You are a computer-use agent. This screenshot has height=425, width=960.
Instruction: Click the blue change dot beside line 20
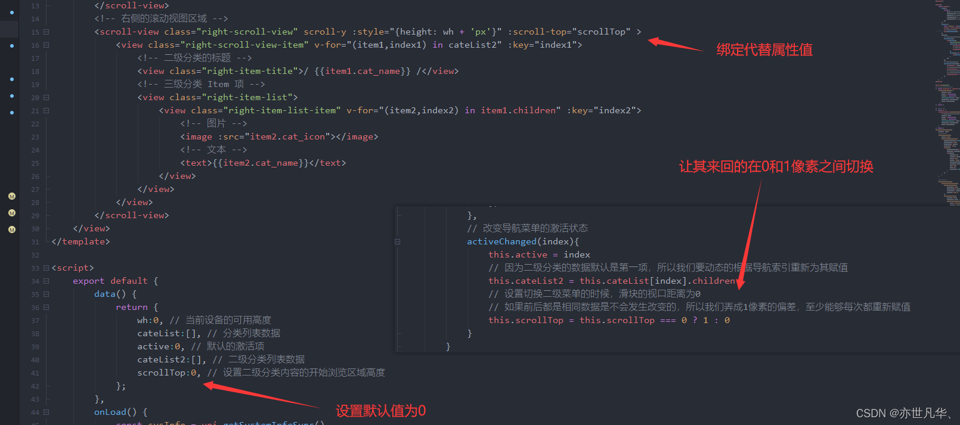[12, 95]
